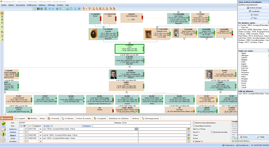Viewport: 269px width, 147px height.
Task: Click the Professions button
Action: tap(87, 126)
